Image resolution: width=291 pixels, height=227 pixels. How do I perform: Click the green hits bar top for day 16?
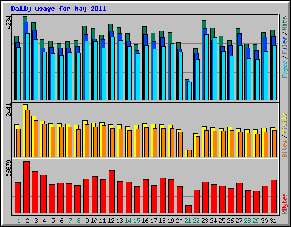pos(144,30)
